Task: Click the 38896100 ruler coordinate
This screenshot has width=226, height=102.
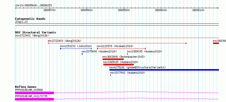Action: coord(198,10)
